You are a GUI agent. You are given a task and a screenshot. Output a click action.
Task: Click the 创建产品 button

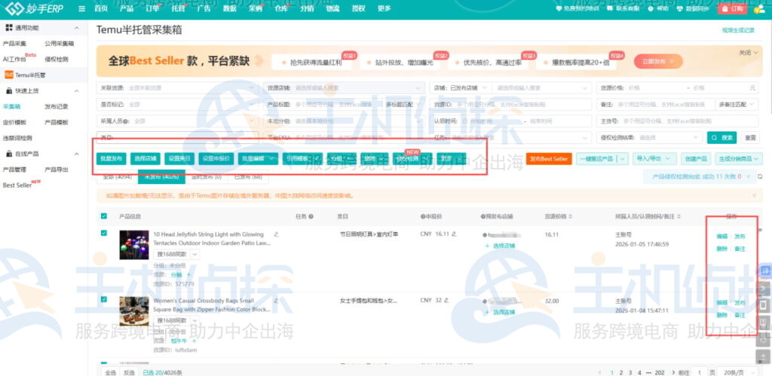[696, 159]
